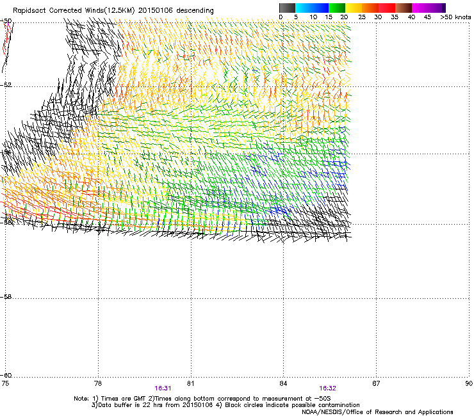
Task: Click longitude label '75' on bottom axis
Action: coord(5,383)
